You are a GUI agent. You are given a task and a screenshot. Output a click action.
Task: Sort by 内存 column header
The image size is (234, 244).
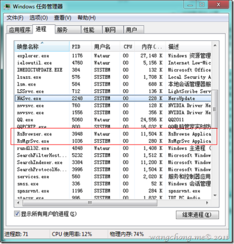[150, 47]
